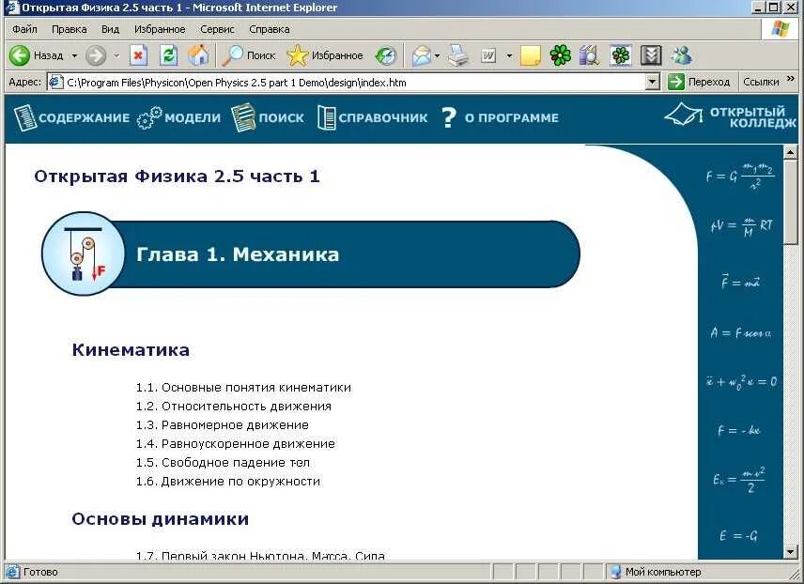Open the address bar dropdown list
Screen dimensions: 804x584
pos(655,82)
